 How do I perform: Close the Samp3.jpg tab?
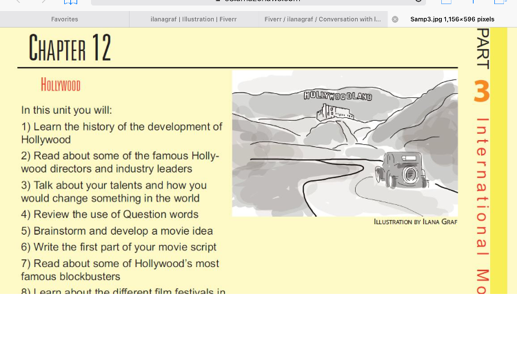coord(395,19)
